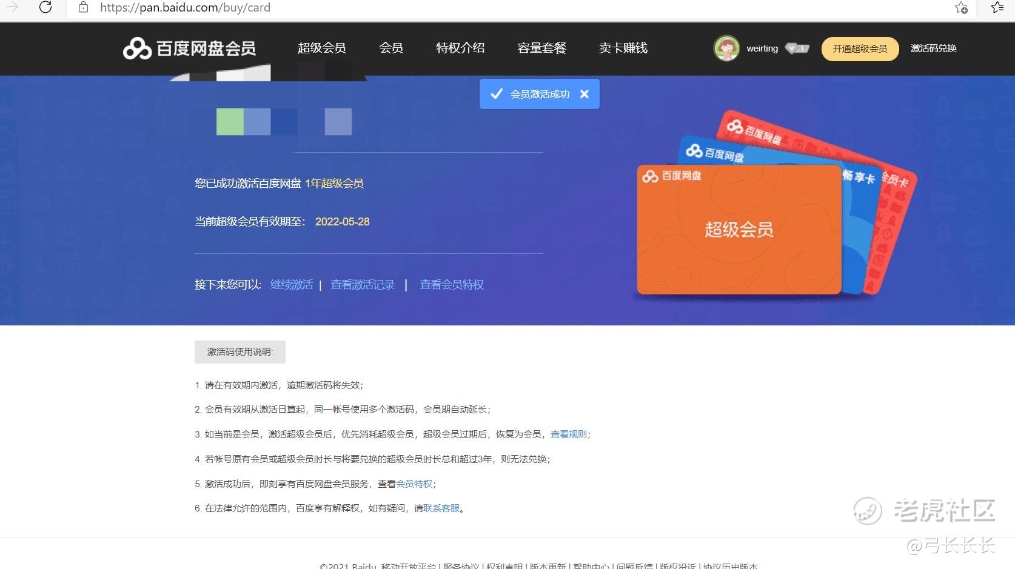This screenshot has height=569, width=1015.
Task: Click the 移动开放平台 footer link
Action: (409, 566)
